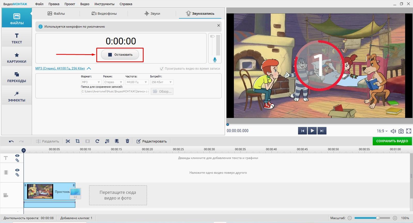Collapse audio settings with the chevron
Screen dimensions: 413x223
(x=89, y=68)
